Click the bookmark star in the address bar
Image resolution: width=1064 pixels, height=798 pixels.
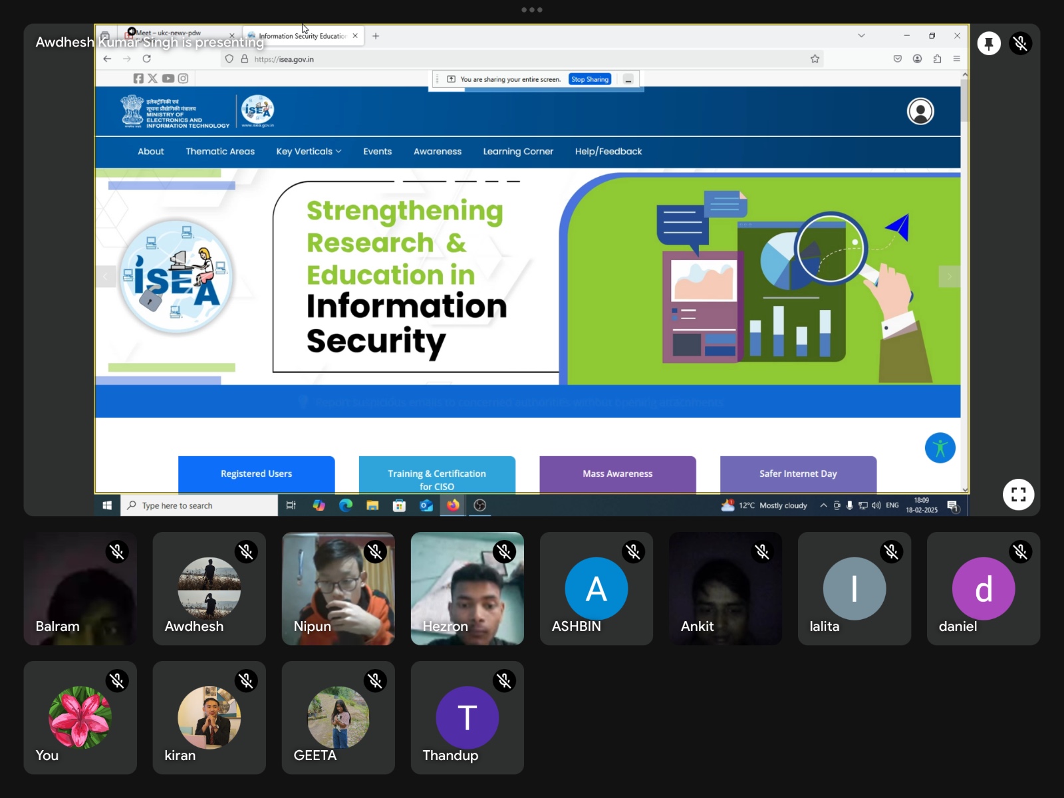click(x=815, y=59)
